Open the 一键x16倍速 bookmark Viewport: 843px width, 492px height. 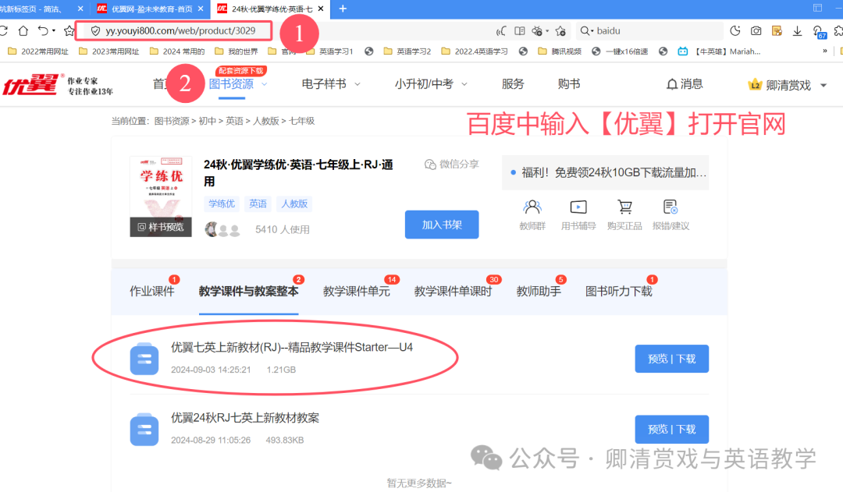[x=619, y=51]
